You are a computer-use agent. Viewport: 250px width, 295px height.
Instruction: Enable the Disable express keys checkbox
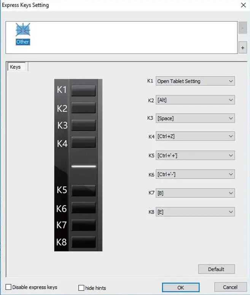8,287
